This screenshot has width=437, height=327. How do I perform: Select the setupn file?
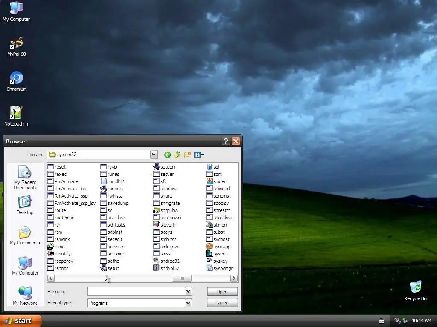[164, 167]
